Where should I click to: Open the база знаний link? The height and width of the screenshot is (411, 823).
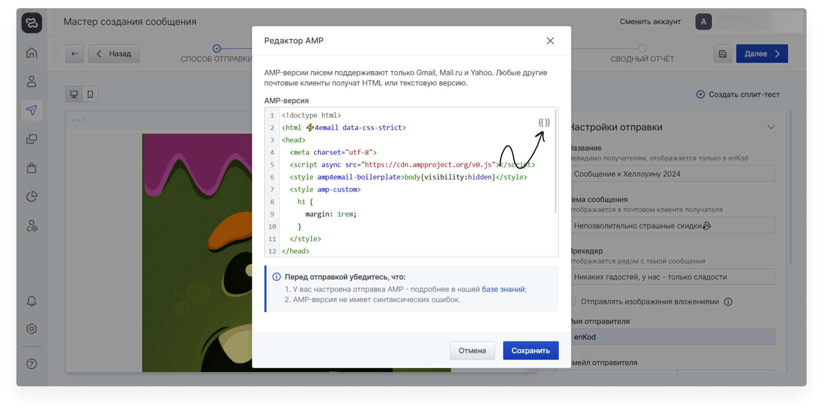503,290
